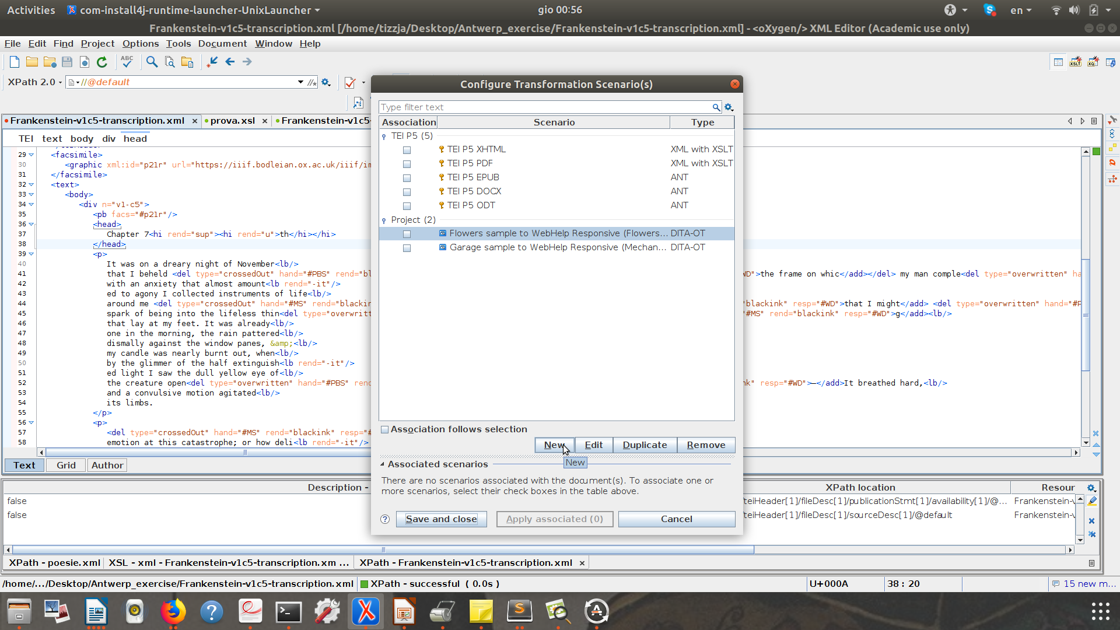Image resolution: width=1120 pixels, height=630 pixels.
Task: Enable Association follows selection checkbox
Action: [385, 429]
